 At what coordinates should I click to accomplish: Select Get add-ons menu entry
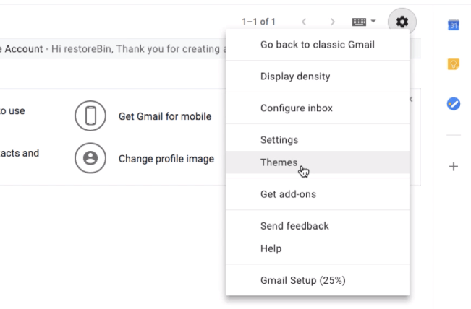tap(318, 194)
